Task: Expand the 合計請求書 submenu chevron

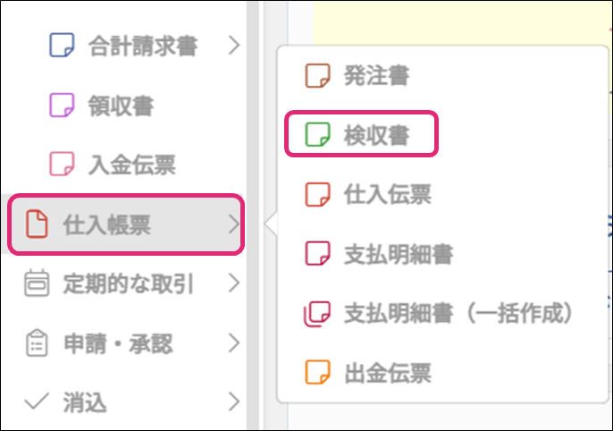Action: pos(235,45)
